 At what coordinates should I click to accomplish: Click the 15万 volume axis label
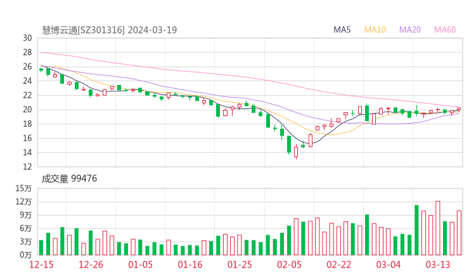(x=24, y=188)
